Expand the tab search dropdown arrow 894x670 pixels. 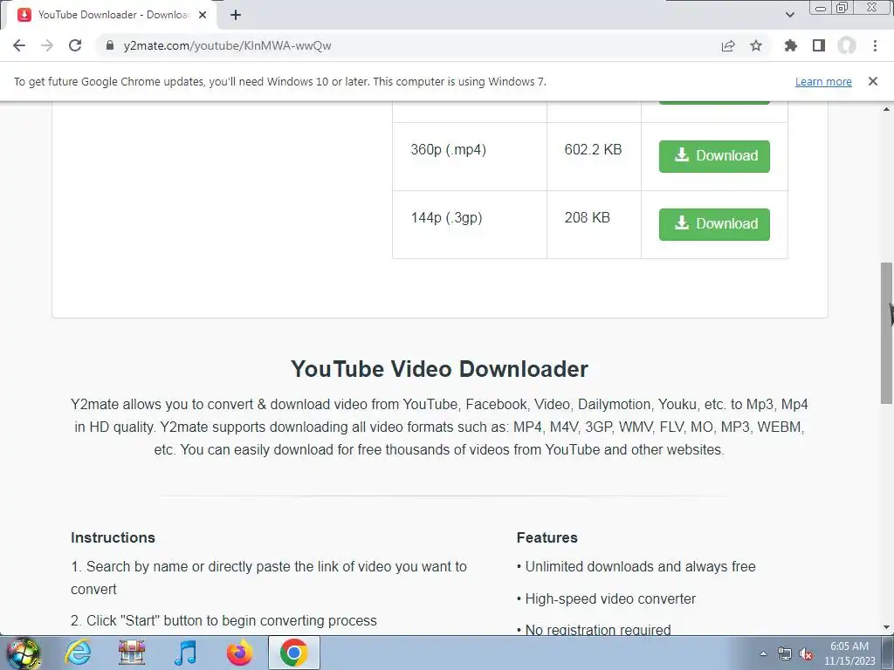(789, 15)
